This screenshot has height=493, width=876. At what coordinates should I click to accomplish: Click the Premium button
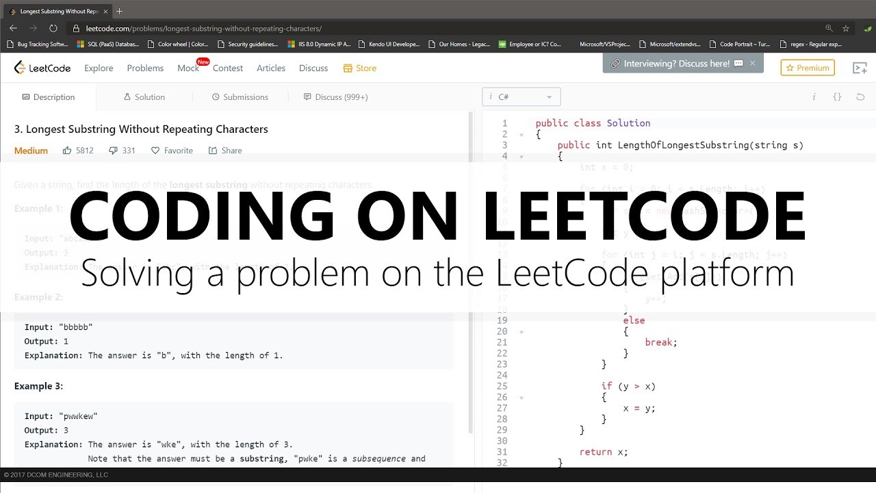pos(808,68)
